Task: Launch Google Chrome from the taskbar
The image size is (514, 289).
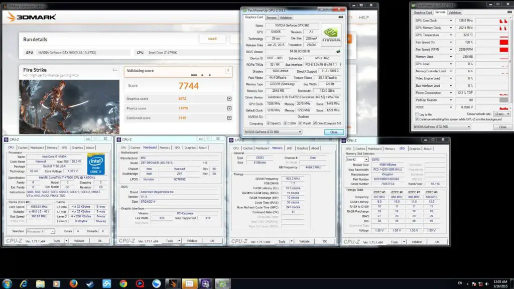Action: [123, 283]
